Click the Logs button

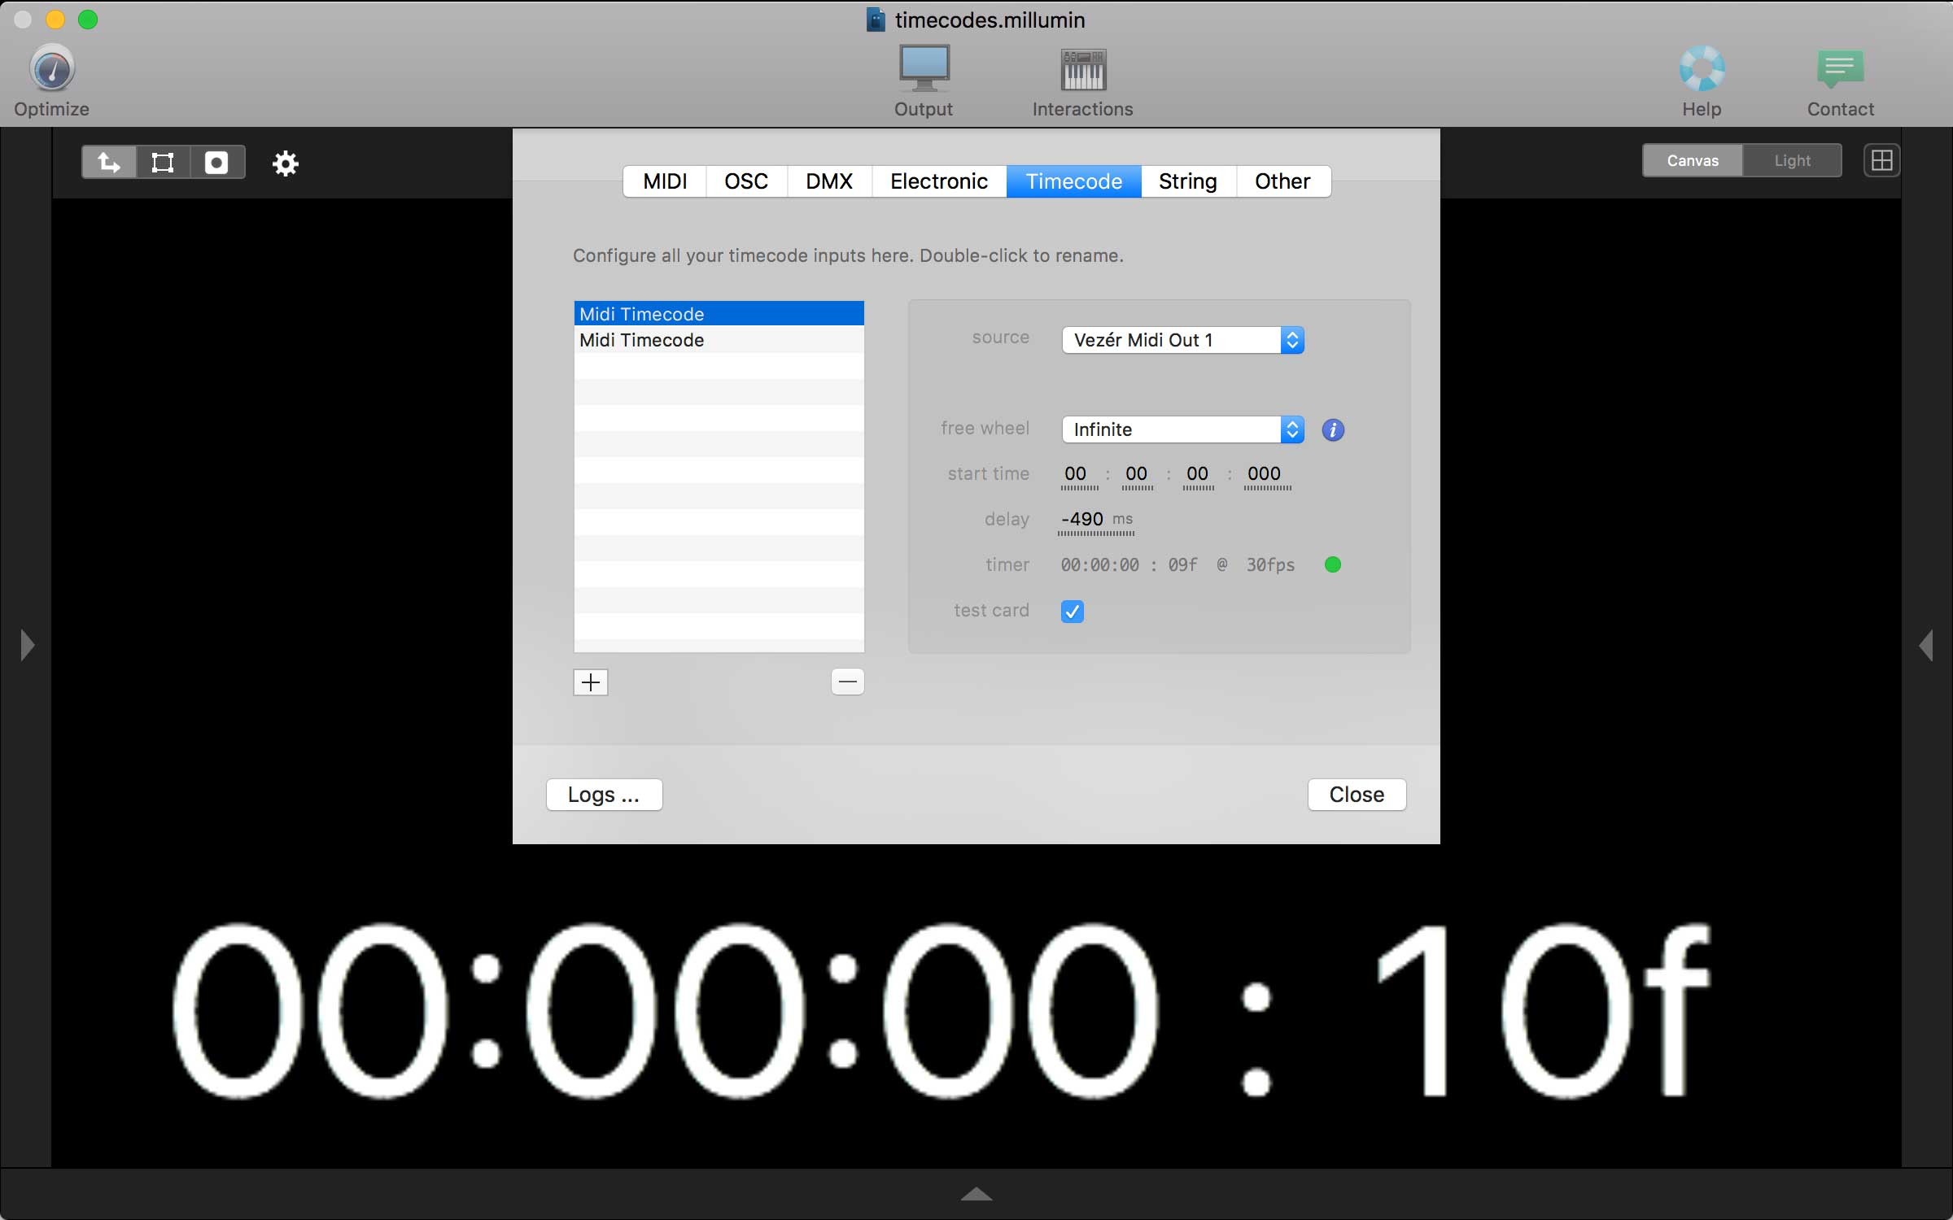tap(603, 794)
